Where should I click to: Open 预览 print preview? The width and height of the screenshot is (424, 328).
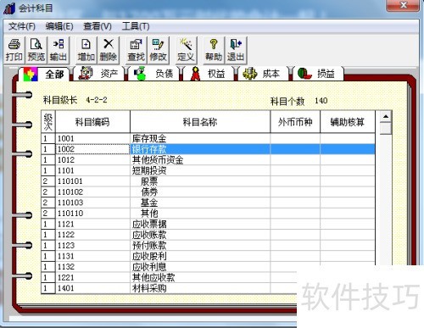coord(36,50)
